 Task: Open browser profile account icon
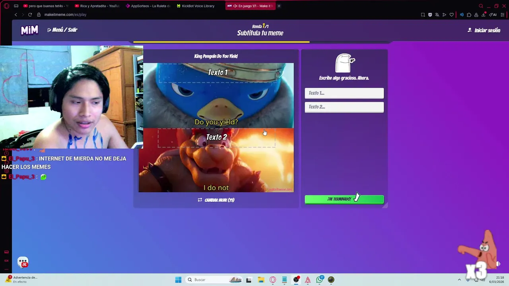(x=476, y=15)
